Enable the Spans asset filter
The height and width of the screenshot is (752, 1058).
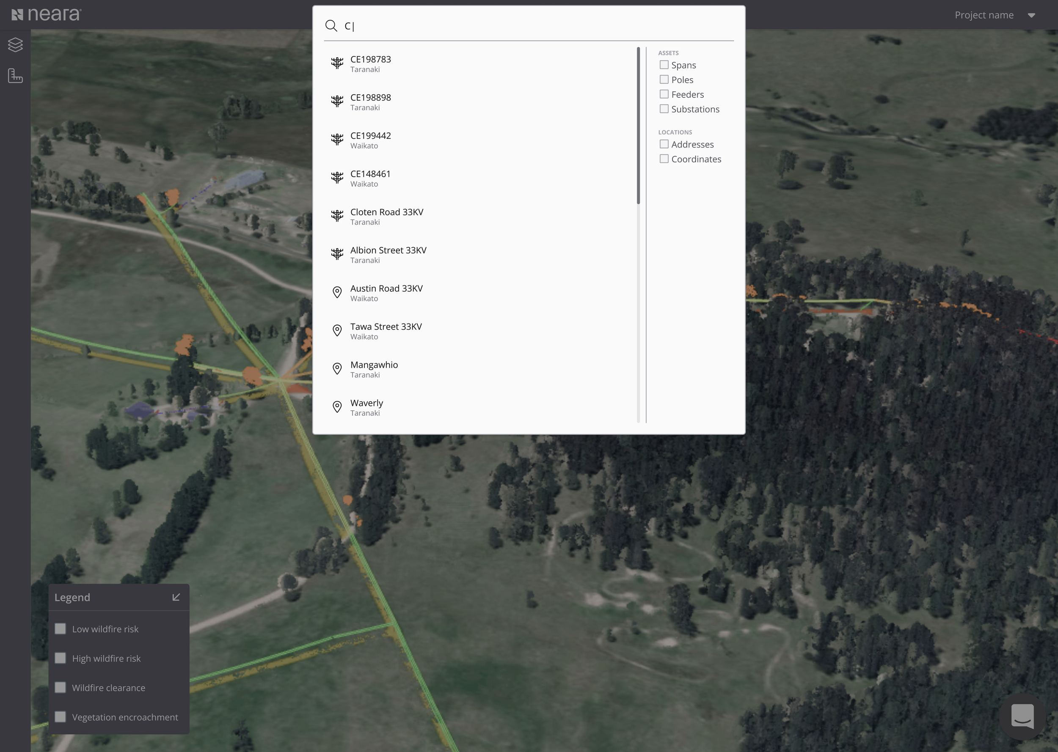664,65
